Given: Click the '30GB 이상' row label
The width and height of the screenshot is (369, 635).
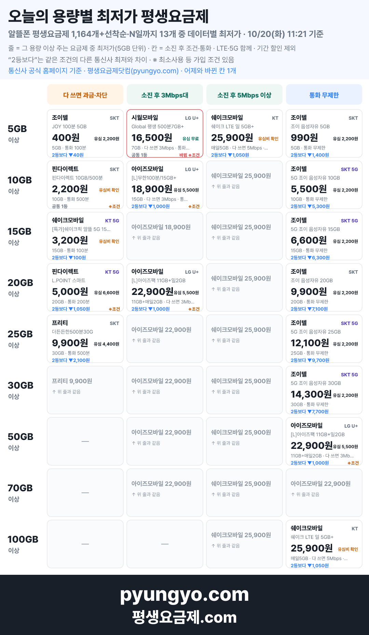Looking at the screenshot, I should (20, 390).
